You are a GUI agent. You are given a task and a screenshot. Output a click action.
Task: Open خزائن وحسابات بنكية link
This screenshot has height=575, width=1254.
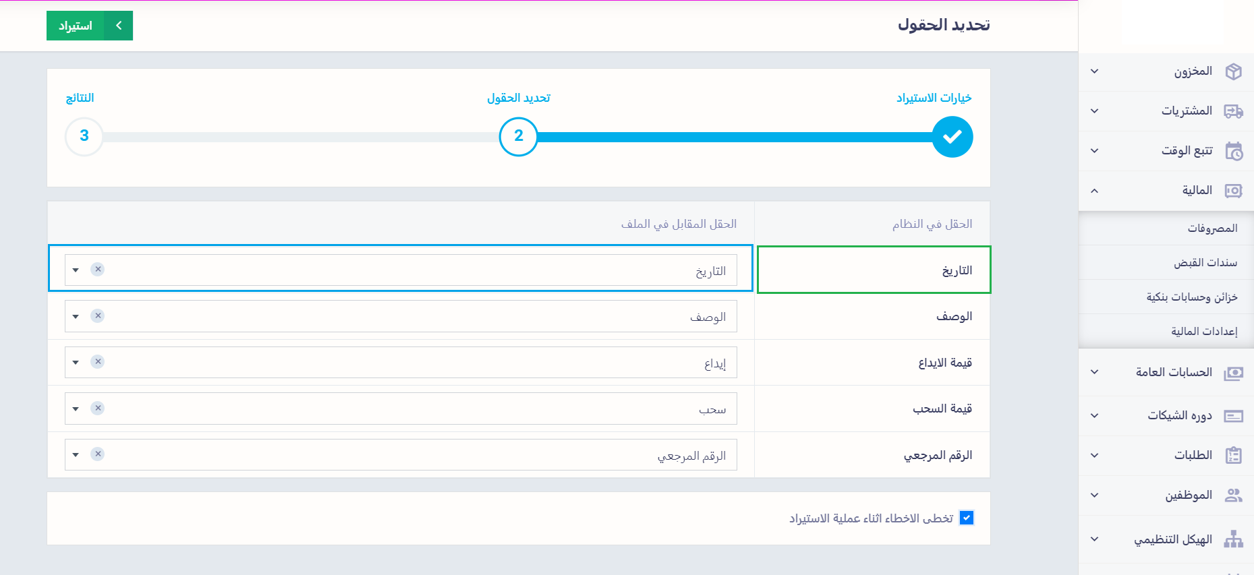[x=1191, y=297]
